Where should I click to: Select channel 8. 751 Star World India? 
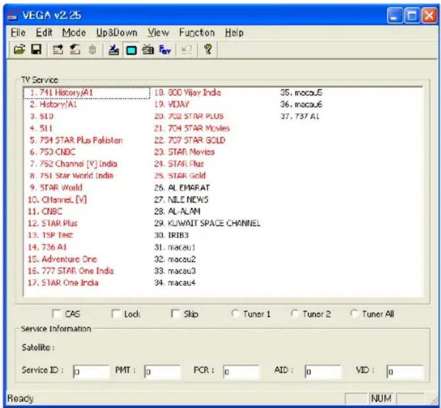pos(71,176)
